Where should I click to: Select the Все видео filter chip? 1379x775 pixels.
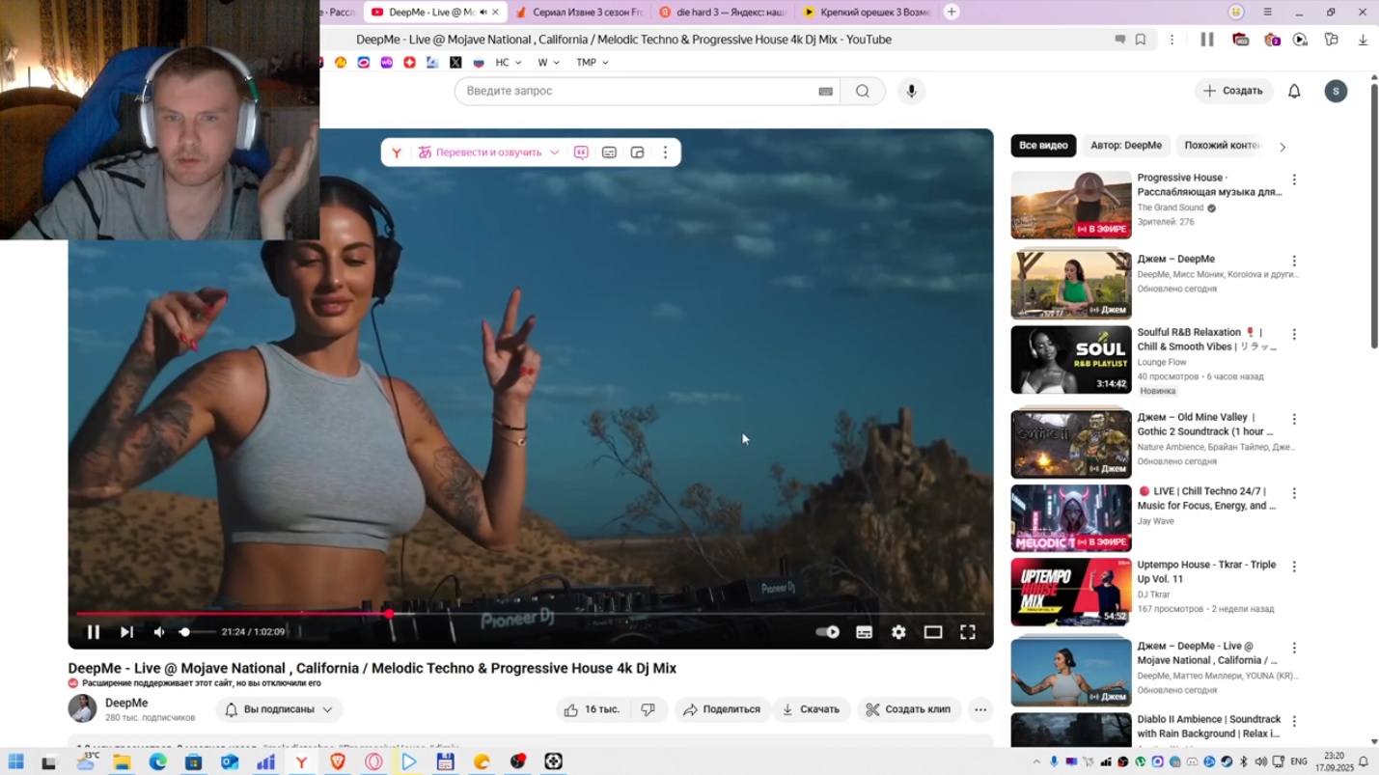pyautogui.click(x=1043, y=146)
